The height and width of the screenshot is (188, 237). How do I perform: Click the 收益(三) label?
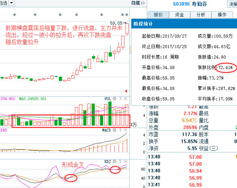click(x=208, y=148)
